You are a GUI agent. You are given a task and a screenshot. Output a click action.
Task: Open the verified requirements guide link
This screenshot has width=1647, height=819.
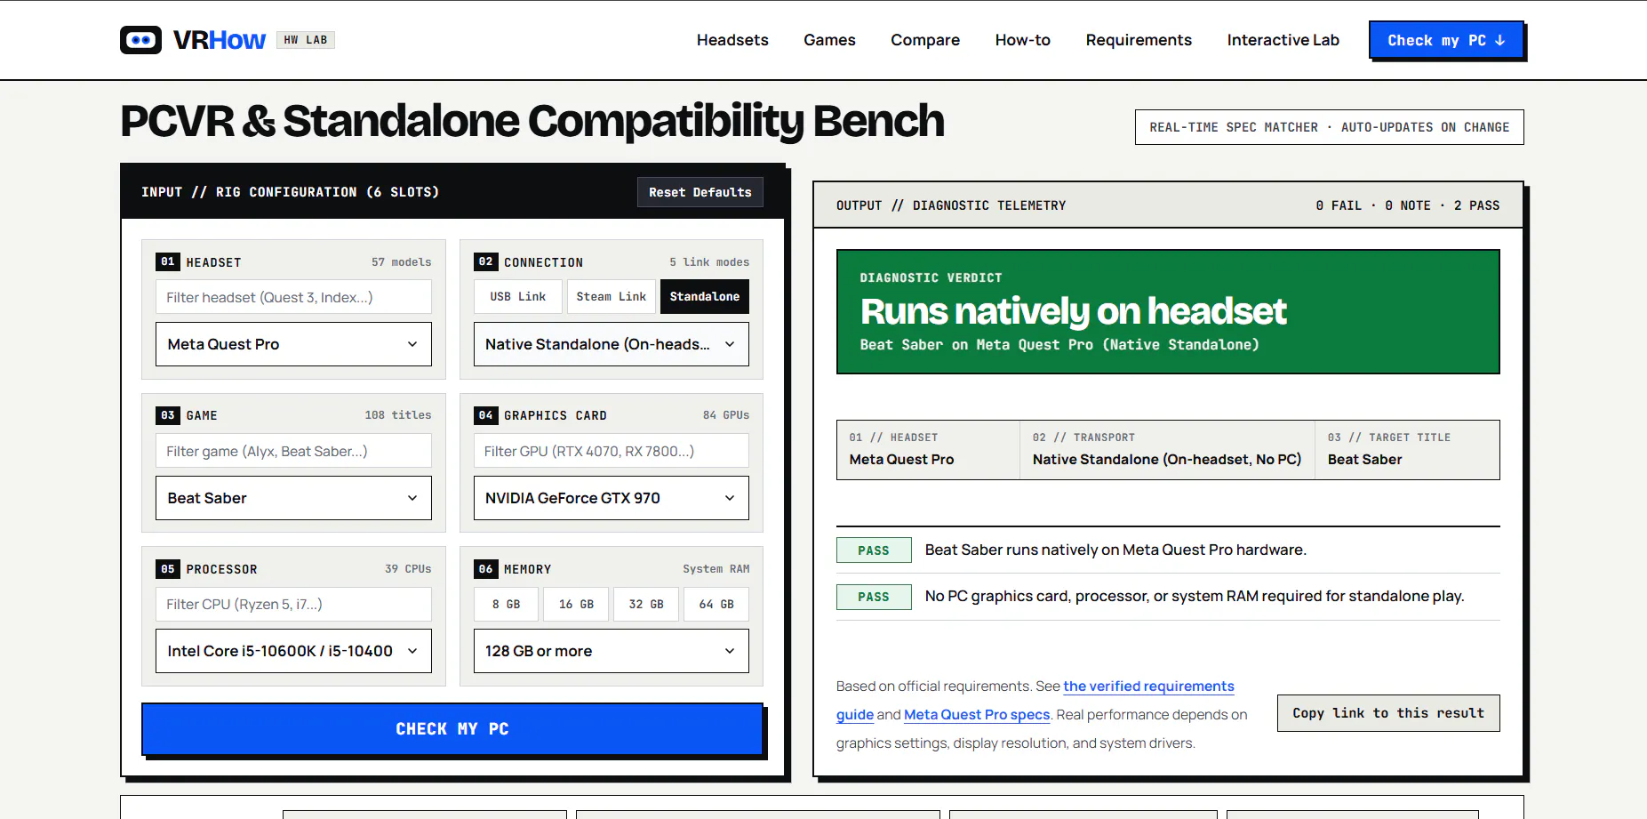click(x=1148, y=687)
